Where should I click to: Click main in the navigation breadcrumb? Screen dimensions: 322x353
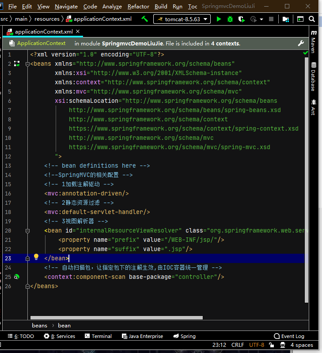[x=21, y=19]
